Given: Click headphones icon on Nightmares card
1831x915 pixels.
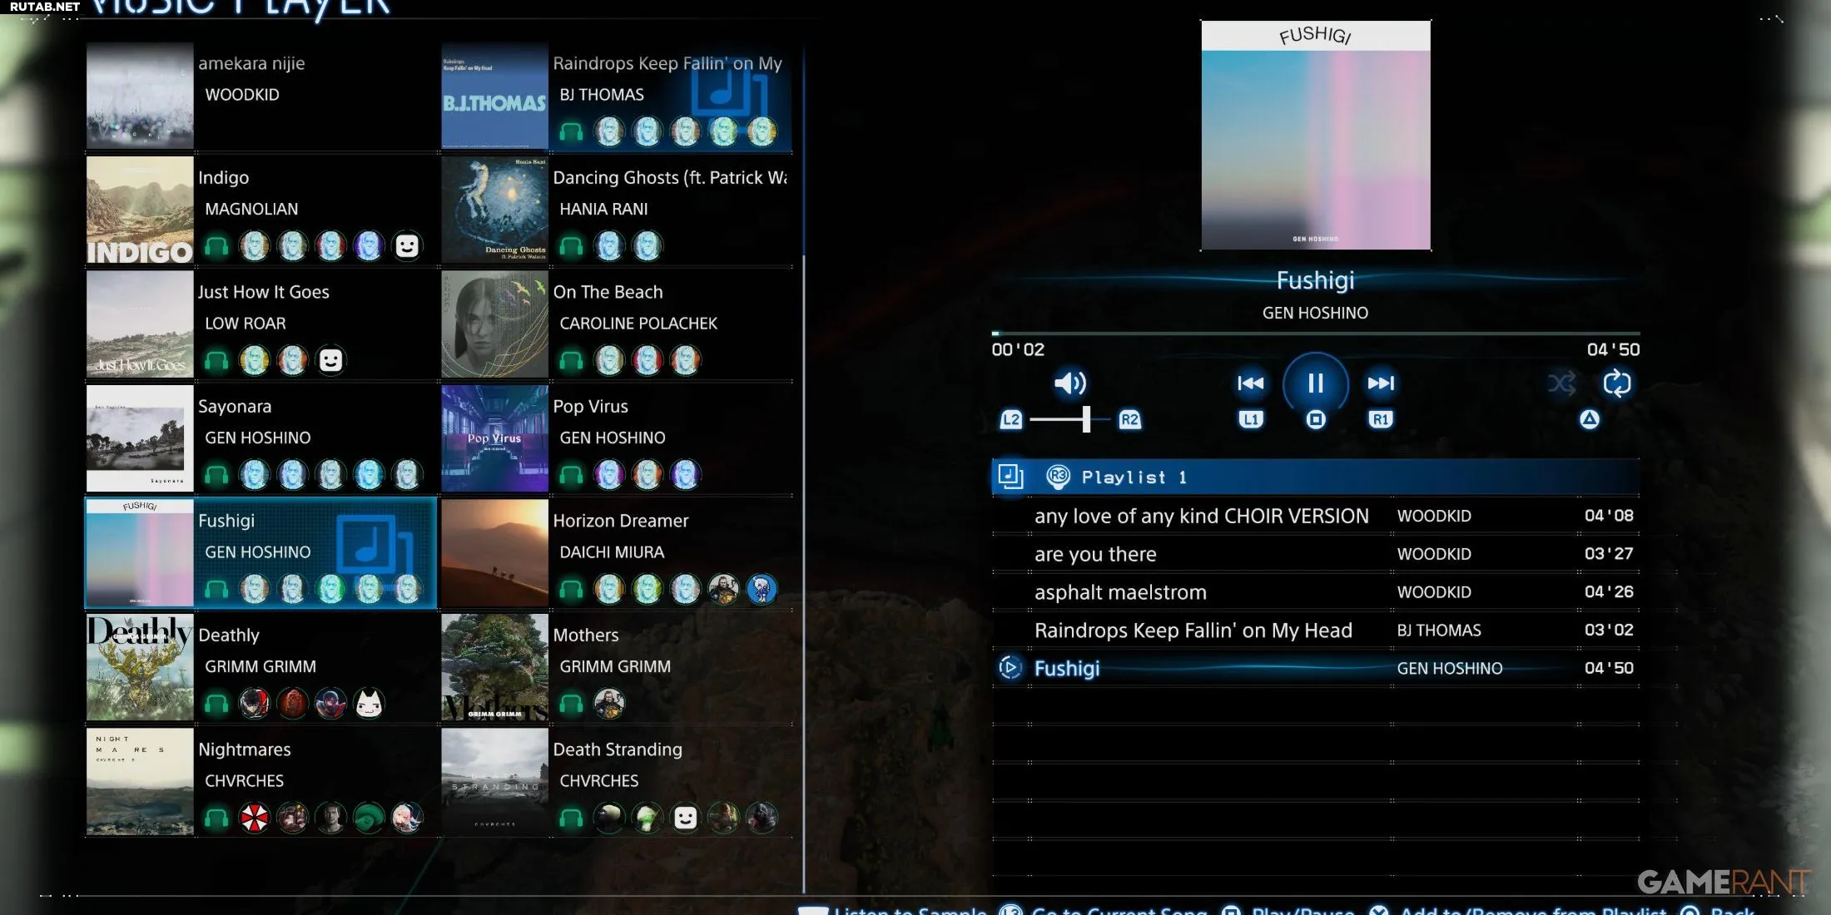Looking at the screenshot, I should pyautogui.click(x=216, y=819).
